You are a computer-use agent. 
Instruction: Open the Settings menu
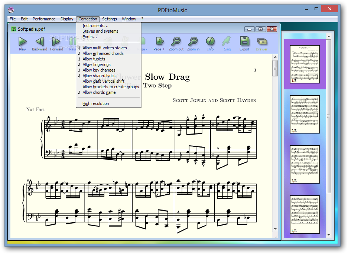110,19
